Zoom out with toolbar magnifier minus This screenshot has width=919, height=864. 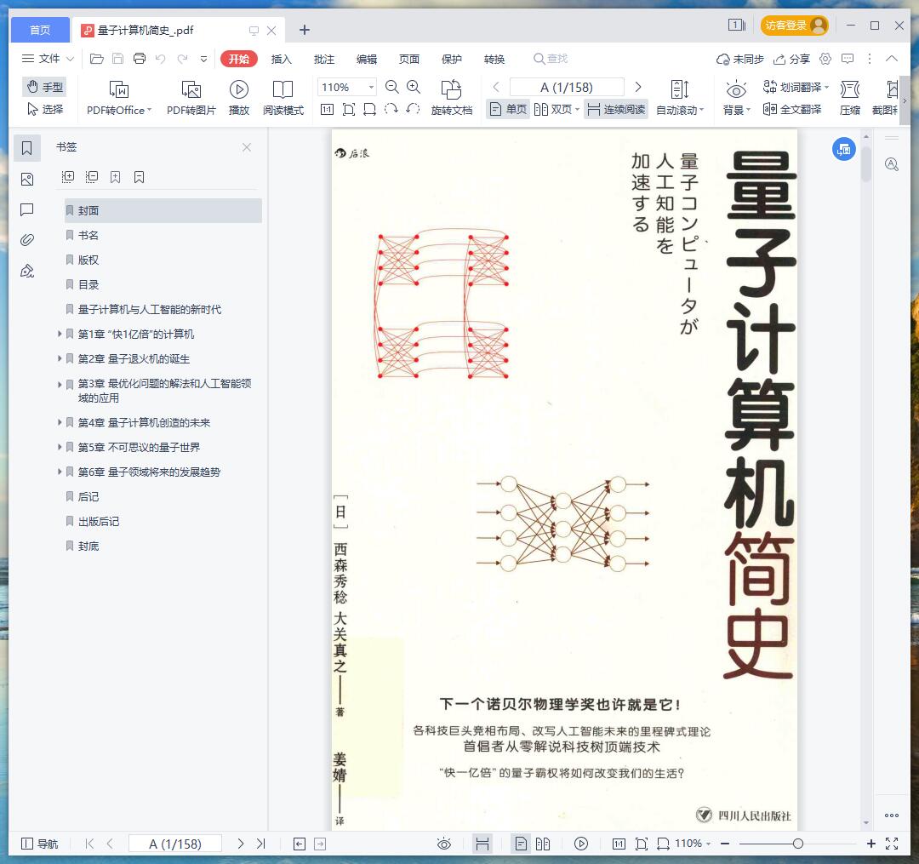[x=392, y=87]
